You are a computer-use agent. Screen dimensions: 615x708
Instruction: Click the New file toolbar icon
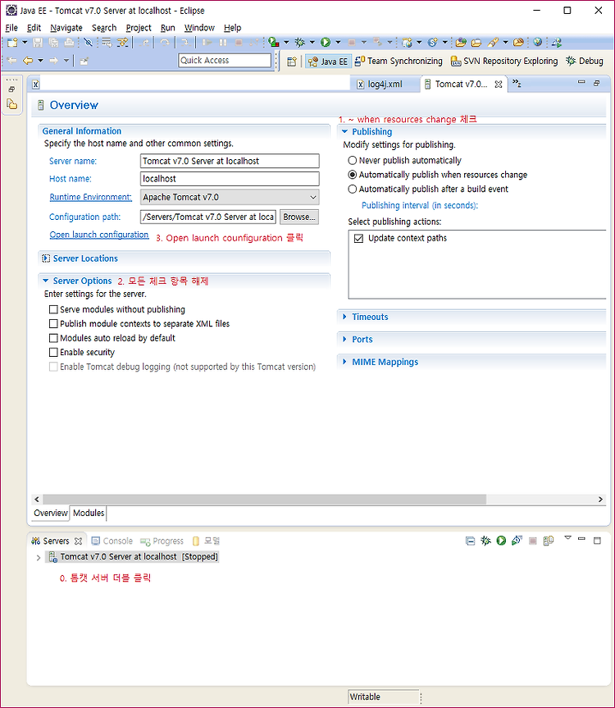click(12, 43)
